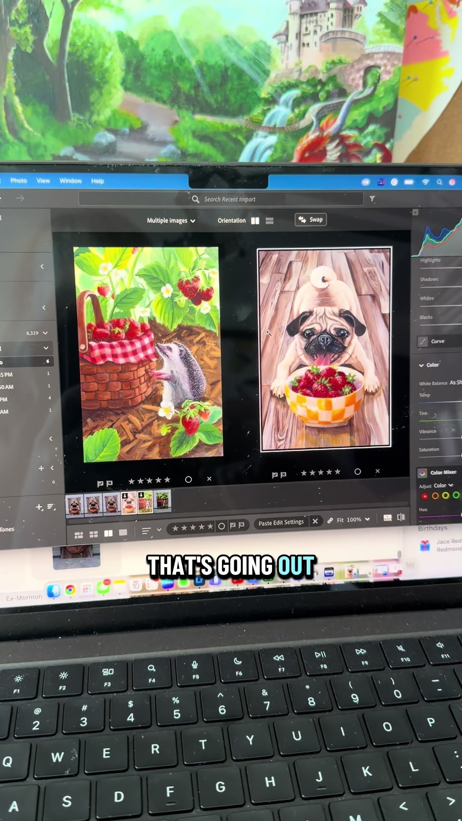This screenshot has width=462, height=821.
Task: Toggle the circle marker in bottom toolbar
Action: click(222, 526)
